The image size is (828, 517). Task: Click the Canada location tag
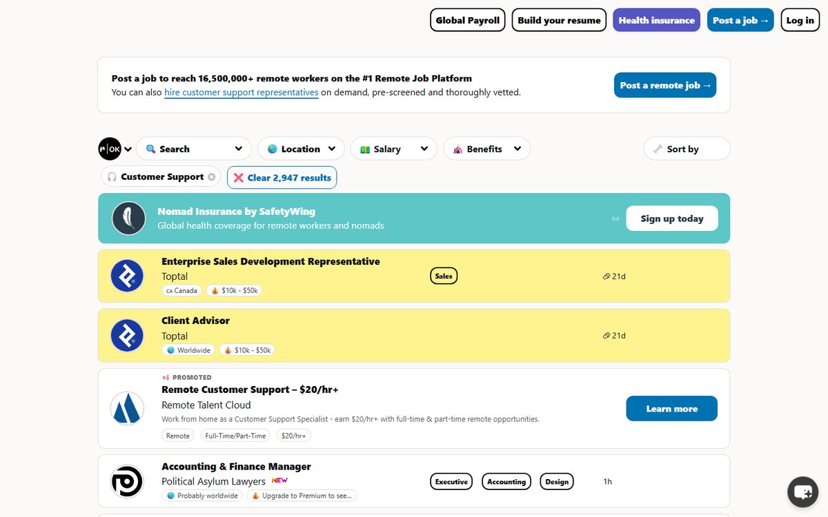[x=182, y=291]
